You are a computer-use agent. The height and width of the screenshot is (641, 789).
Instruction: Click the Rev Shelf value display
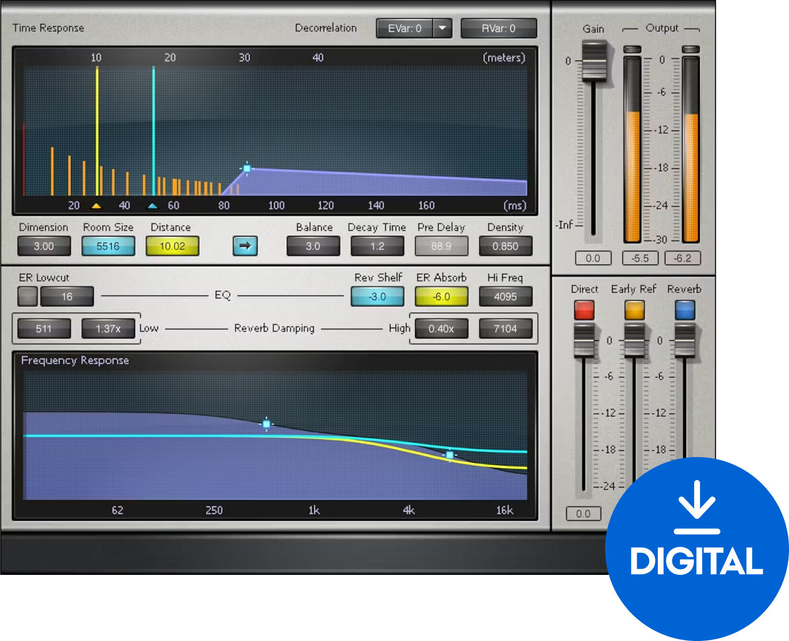pyautogui.click(x=377, y=296)
